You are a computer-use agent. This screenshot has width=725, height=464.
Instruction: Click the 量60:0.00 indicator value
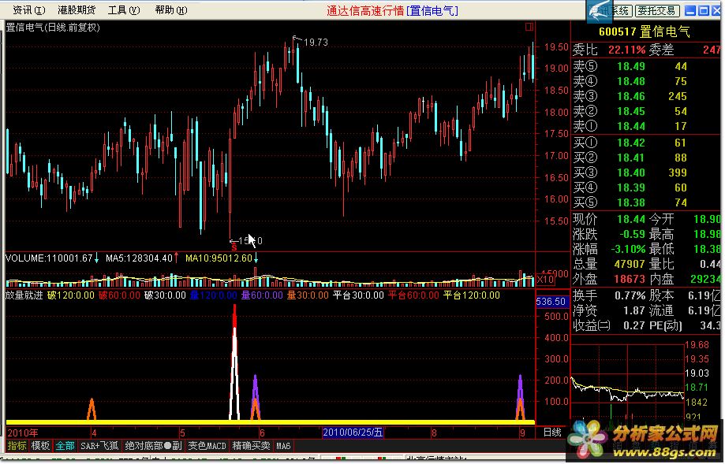click(x=262, y=295)
